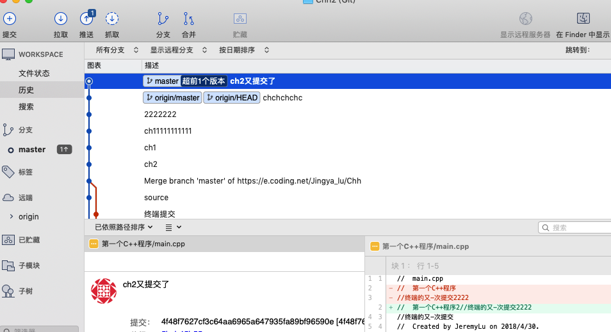Click the yellow file icon in the left file list
Image resolution: width=611 pixels, height=332 pixels.
click(94, 244)
